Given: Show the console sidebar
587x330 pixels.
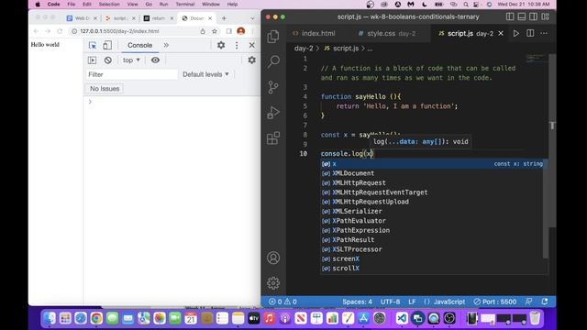Looking at the screenshot, I should [x=92, y=60].
